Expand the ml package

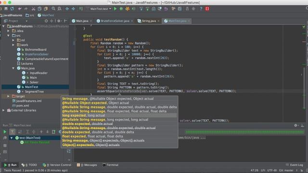pos(13,40)
